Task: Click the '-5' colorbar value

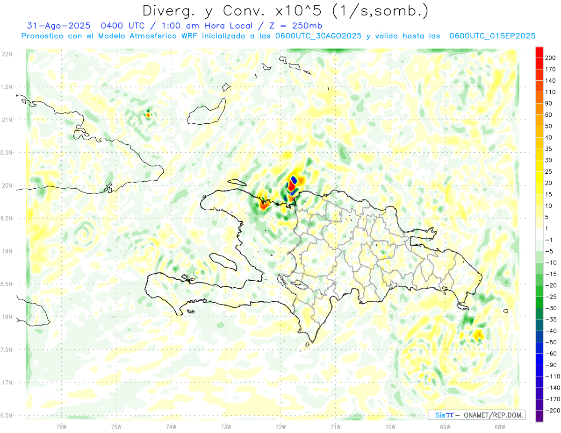Action: pos(549,251)
